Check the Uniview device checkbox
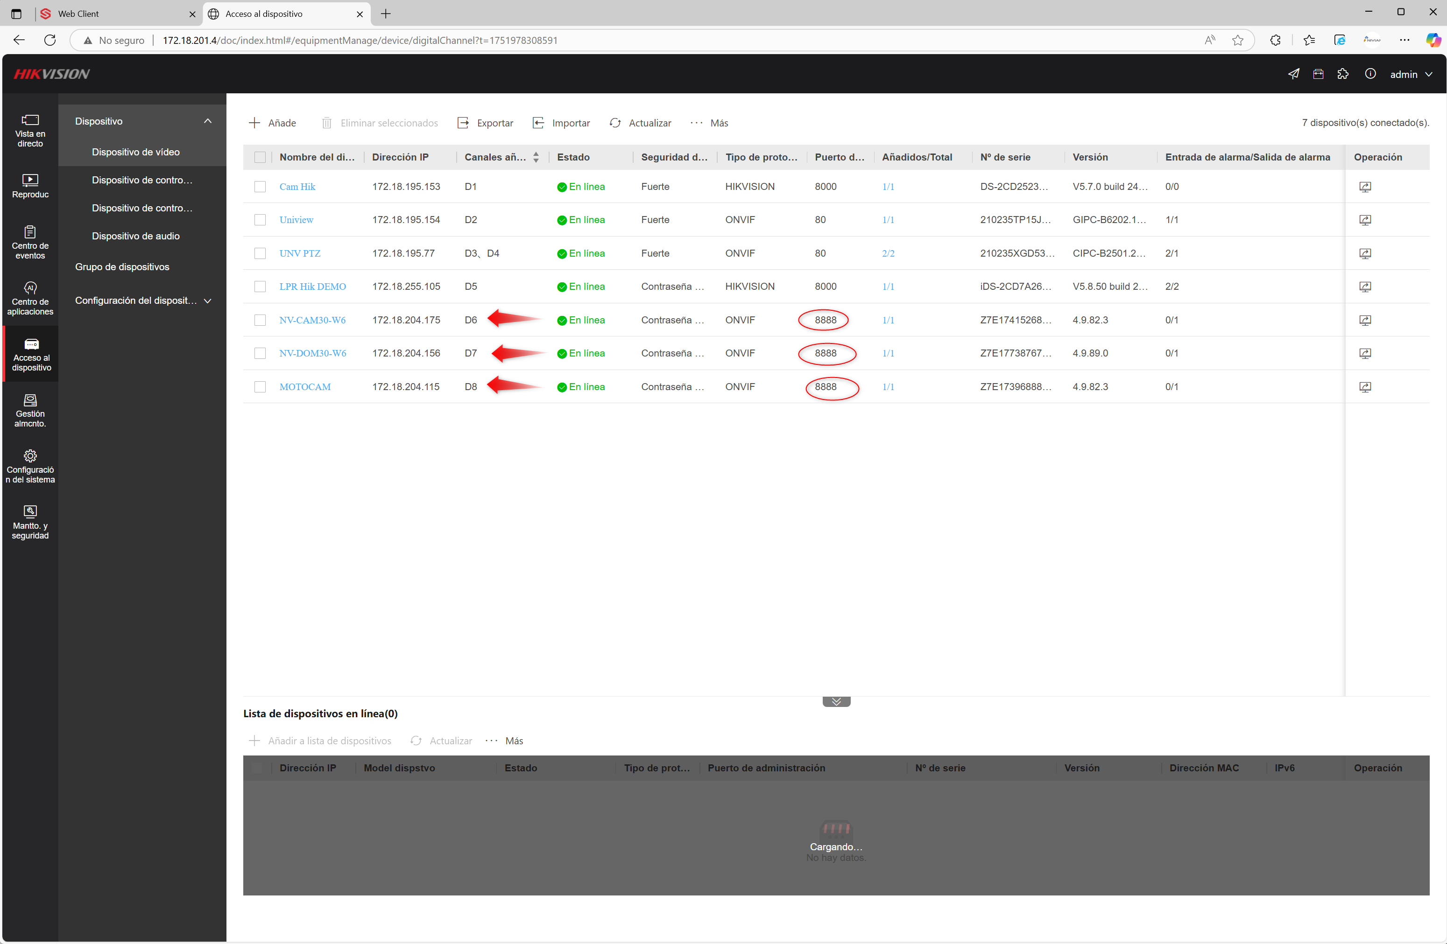Screen dimensions: 1447x944 coord(260,220)
